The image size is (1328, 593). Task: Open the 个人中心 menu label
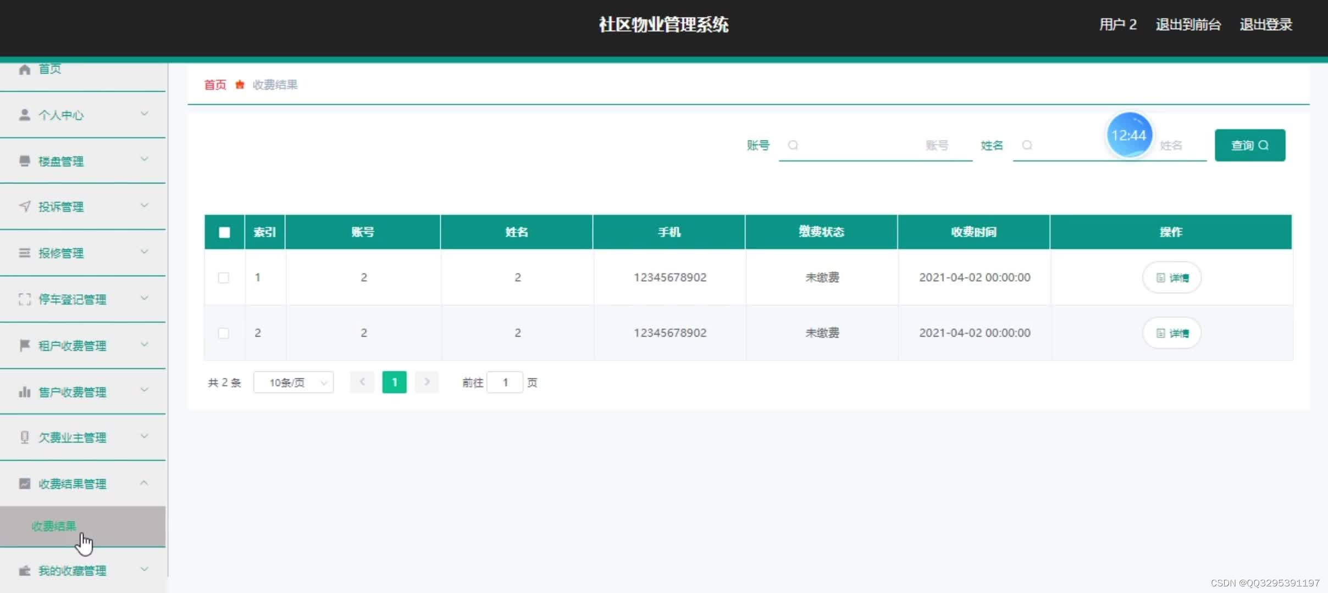tap(61, 115)
